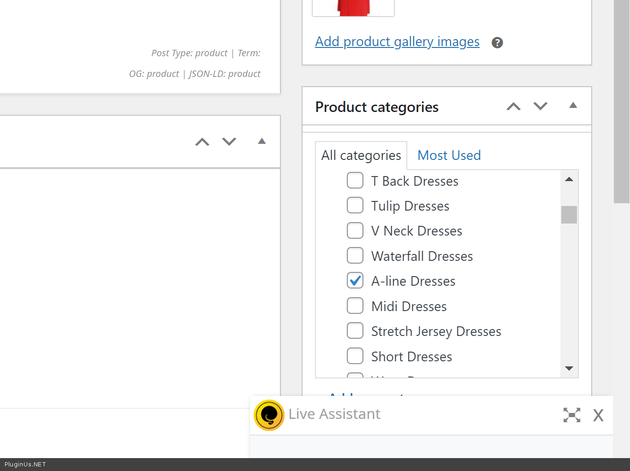The width and height of the screenshot is (630, 471).
Task: Open Add product gallery images link
Action: coord(397,42)
